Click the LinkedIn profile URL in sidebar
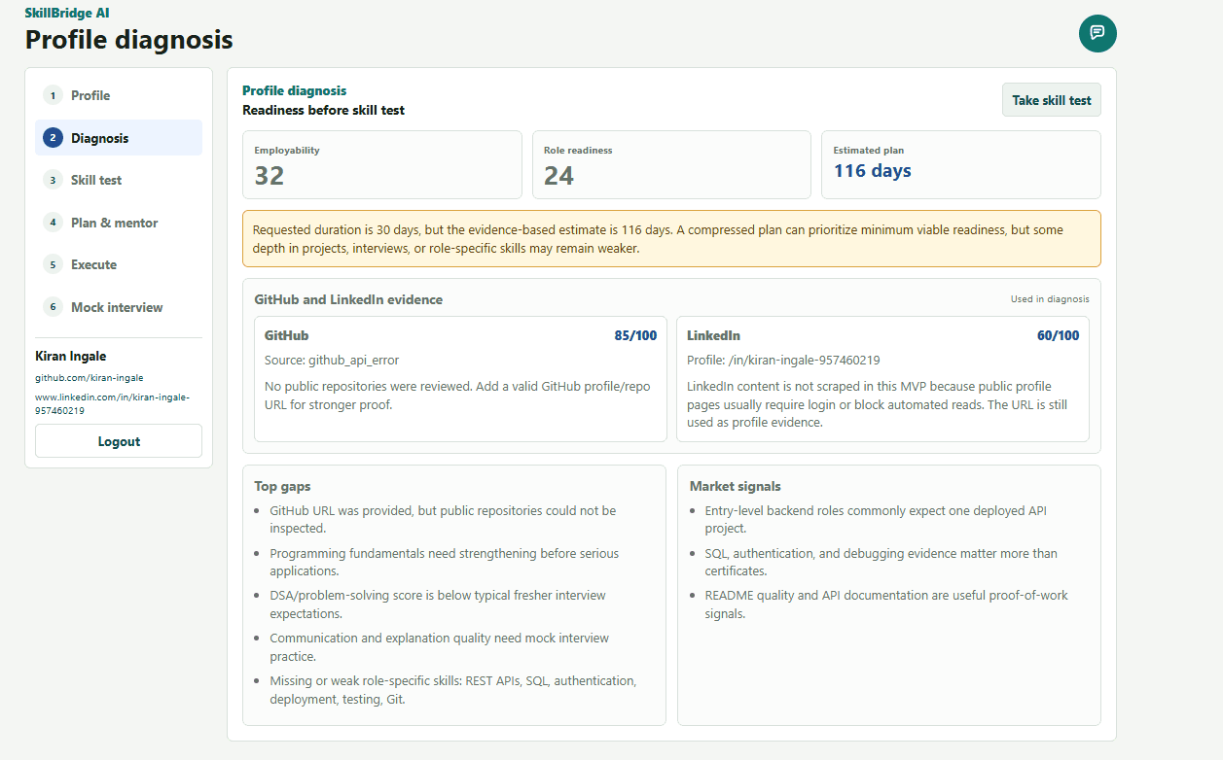Screen dimensions: 1223x760 pos(112,403)
